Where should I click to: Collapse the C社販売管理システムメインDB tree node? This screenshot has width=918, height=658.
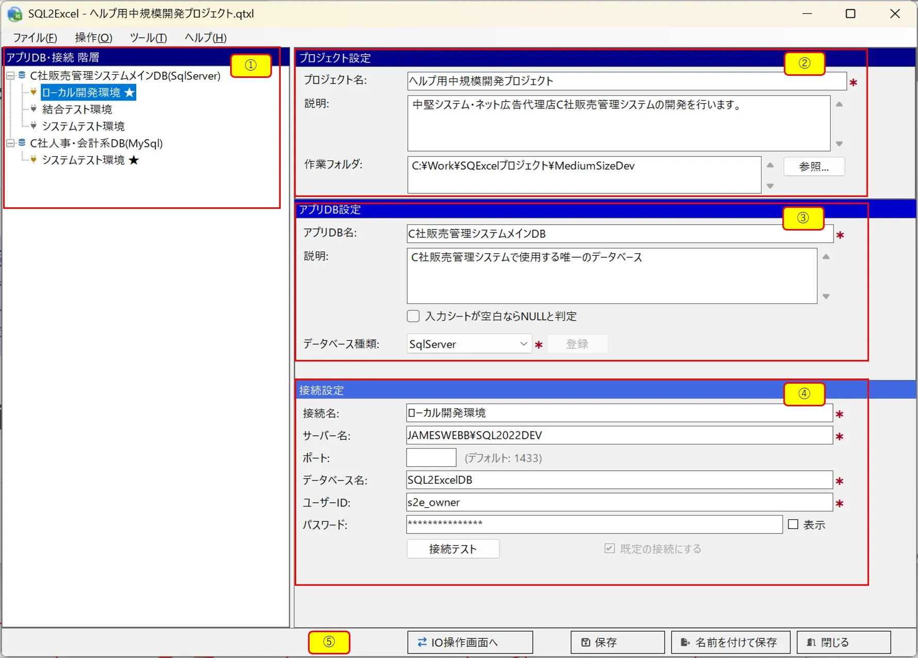coord(10,76)
